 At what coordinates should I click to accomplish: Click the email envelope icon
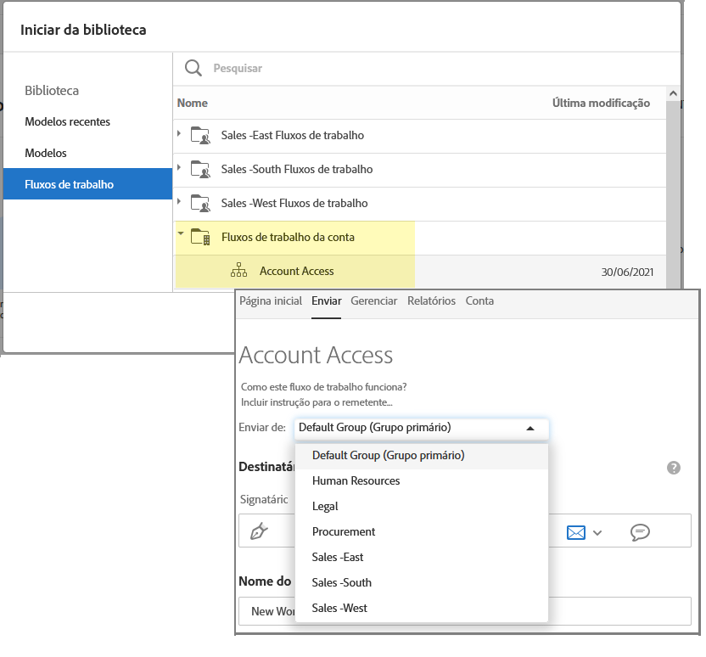(576, 532)
